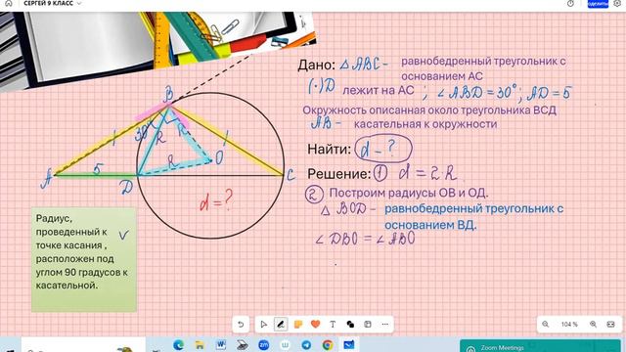Open the shapes tool
Viewport: 626px width, 352px height.
tap(350, 324)
